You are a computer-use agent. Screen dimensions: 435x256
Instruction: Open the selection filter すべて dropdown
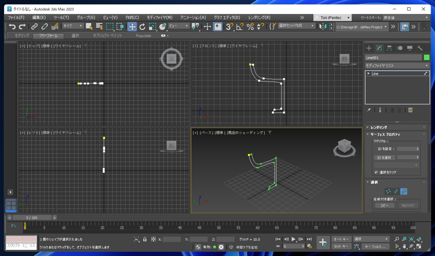(x=73, y=26)
